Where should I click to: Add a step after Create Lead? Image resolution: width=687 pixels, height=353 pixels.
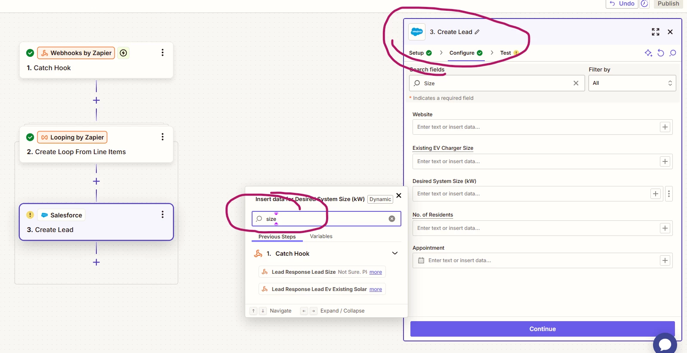point(96,262)
